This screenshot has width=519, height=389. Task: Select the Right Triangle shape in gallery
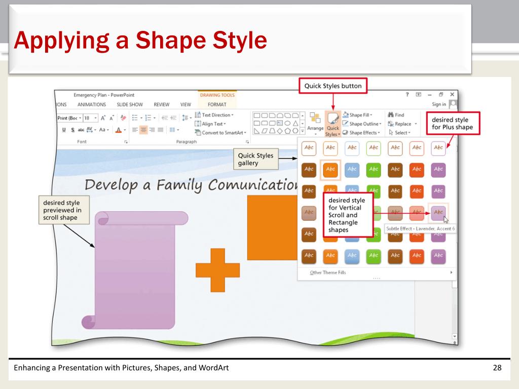point(256,131)
